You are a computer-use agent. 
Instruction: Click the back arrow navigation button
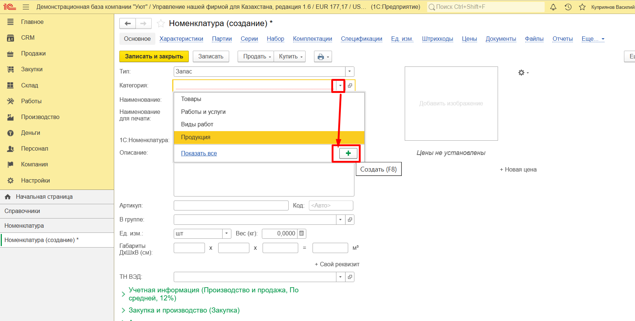127,24
